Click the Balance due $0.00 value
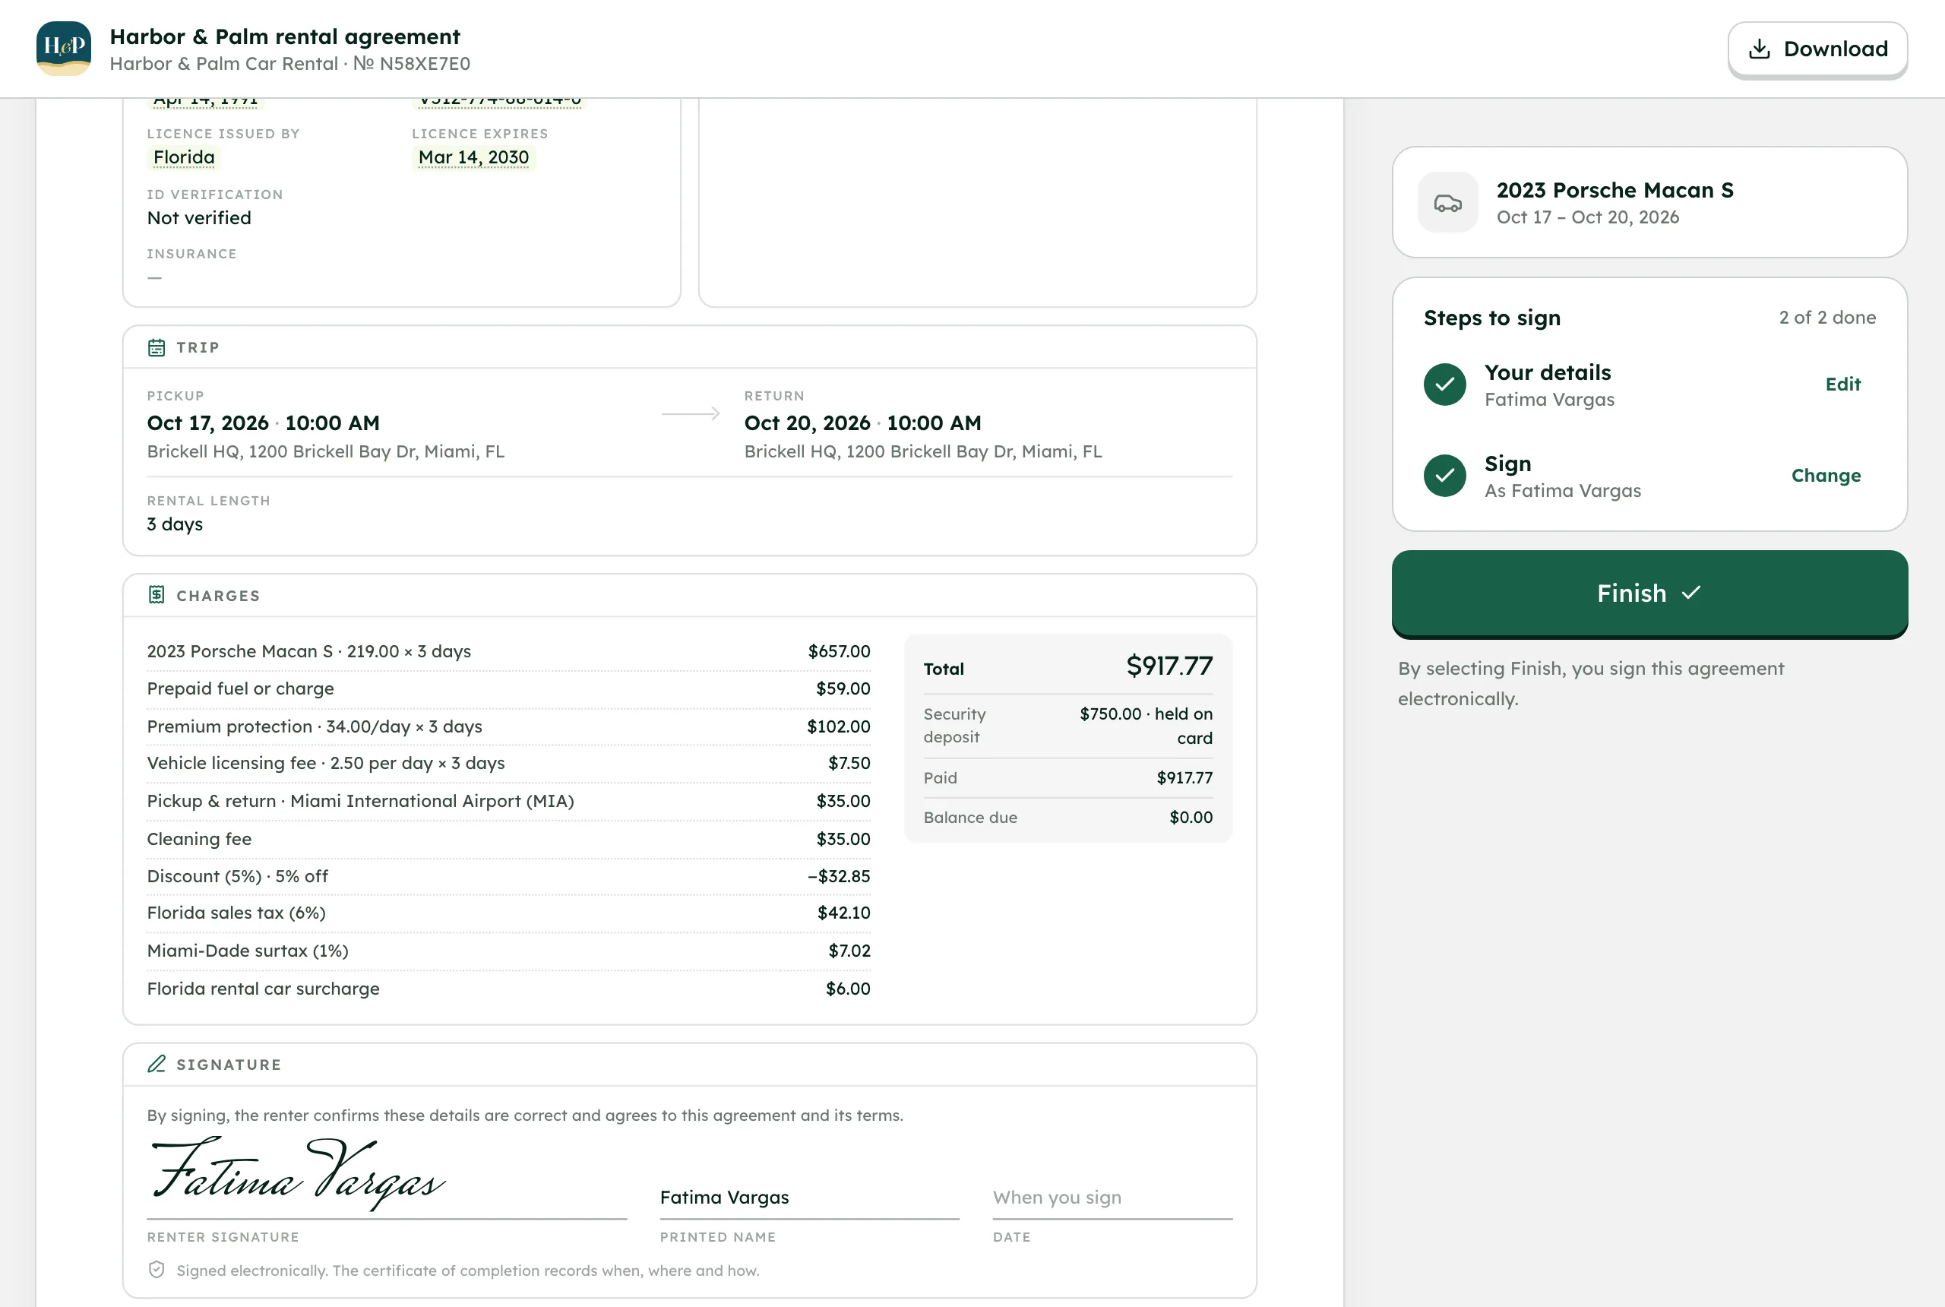Screen dimensions: 1945x1307 (1191, 818)
